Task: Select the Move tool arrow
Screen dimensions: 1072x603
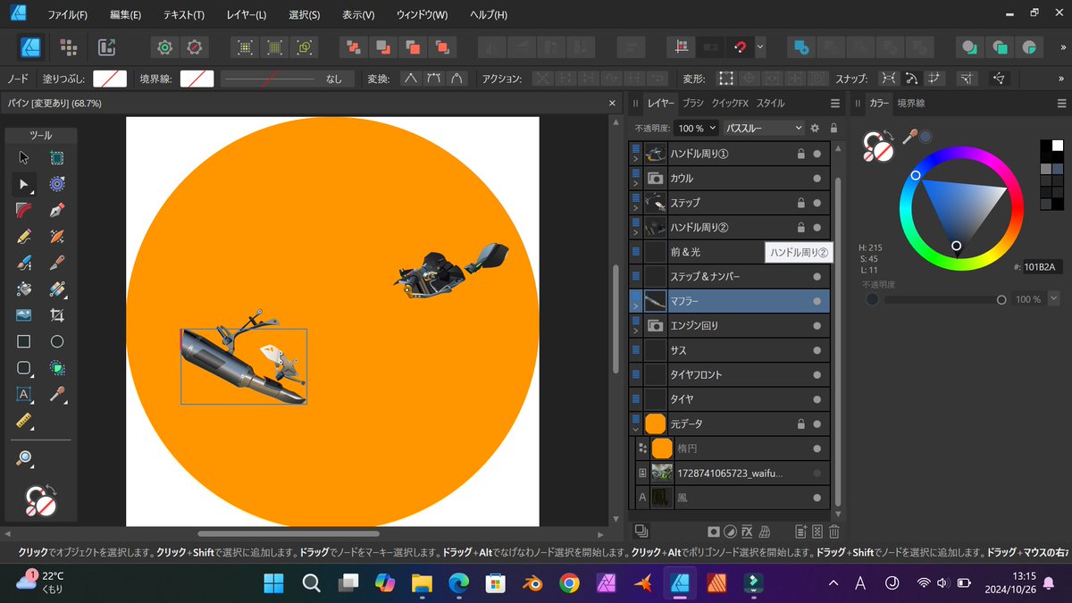Action: click(24, 158)
